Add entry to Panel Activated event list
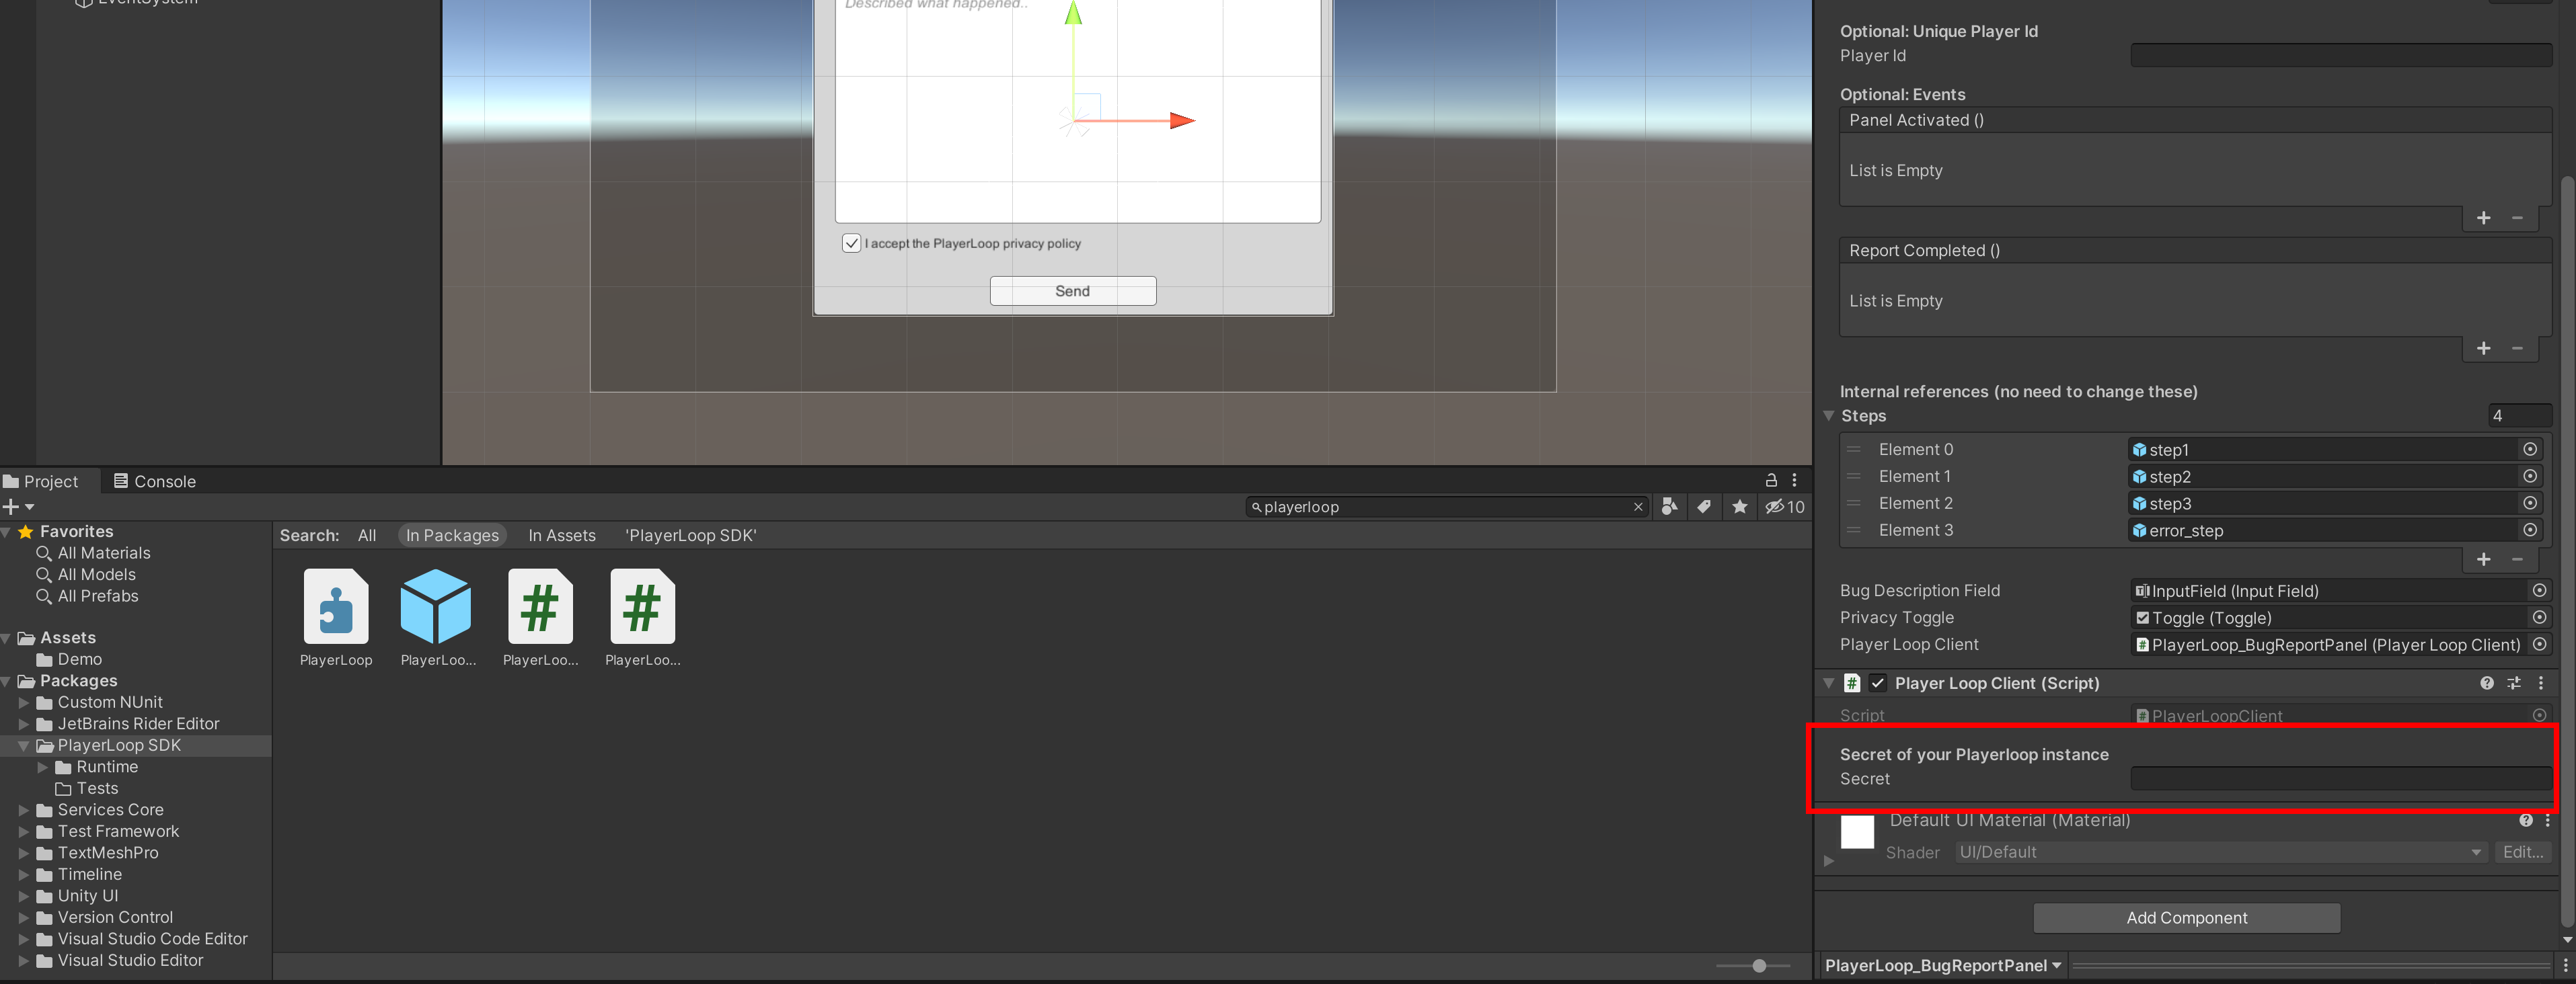This screenshot has height=984, width=2576. click(2483, 218)
